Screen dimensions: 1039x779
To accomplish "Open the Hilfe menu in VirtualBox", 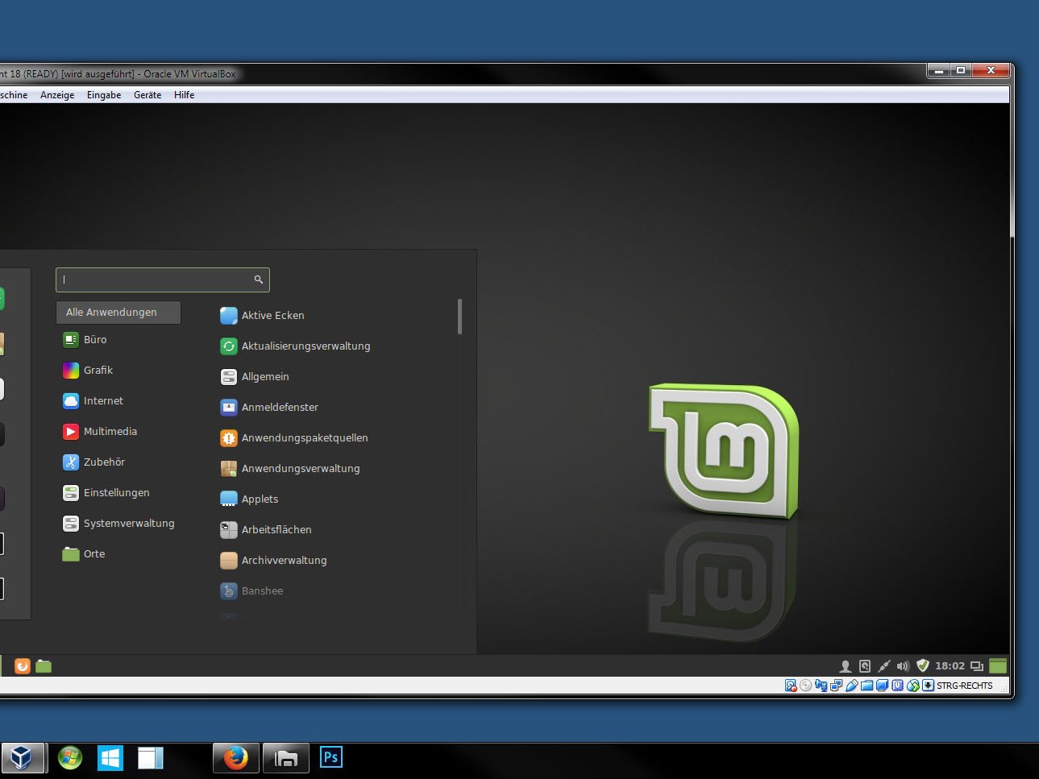I will (184, 95).
